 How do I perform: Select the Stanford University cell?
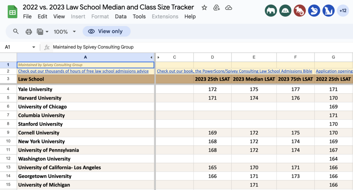(85, 124)
